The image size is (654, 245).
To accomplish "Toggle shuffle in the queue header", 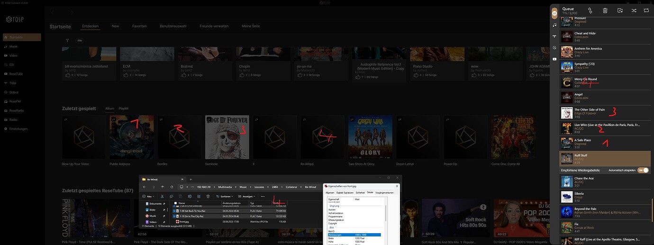I will pos(634,10).
